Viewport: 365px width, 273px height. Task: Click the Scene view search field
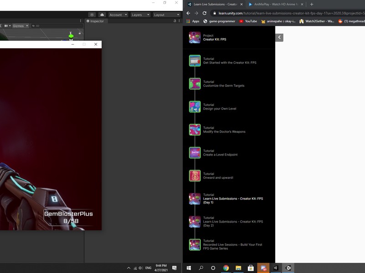click(57, 26)
